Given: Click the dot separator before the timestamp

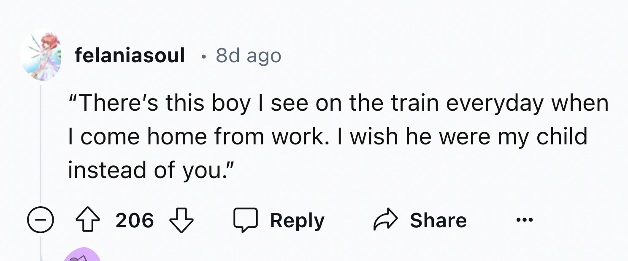Looking at the screenshot, I should 204,56.
